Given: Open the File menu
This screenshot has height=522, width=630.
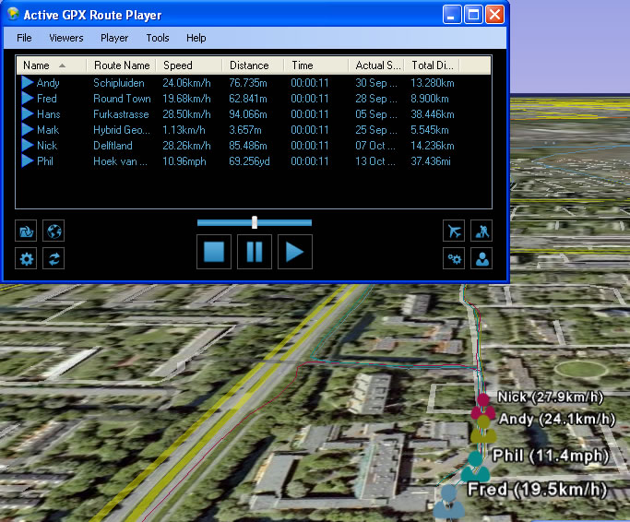Looking at the screenshot, I should [x=24, y=38].
